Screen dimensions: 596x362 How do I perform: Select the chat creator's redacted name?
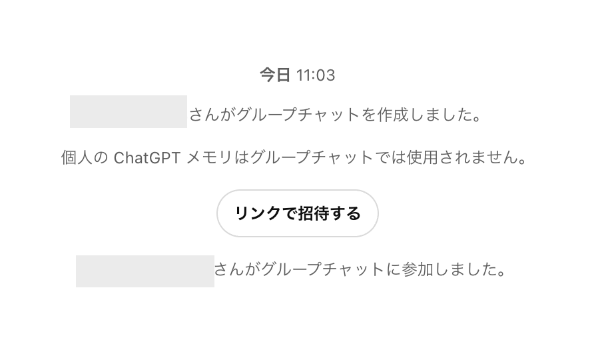pos(129,112)
